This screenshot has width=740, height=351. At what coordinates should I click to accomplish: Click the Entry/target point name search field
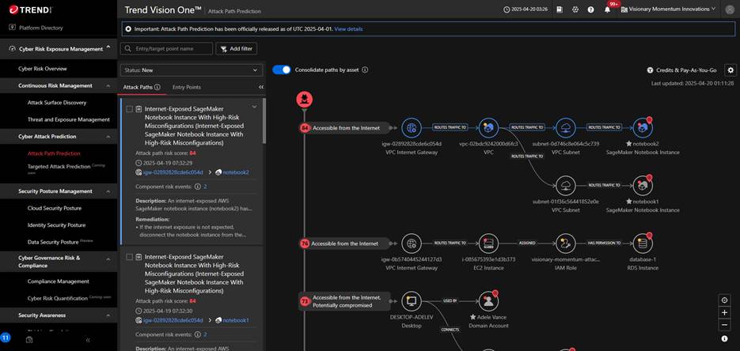[166, 48]
